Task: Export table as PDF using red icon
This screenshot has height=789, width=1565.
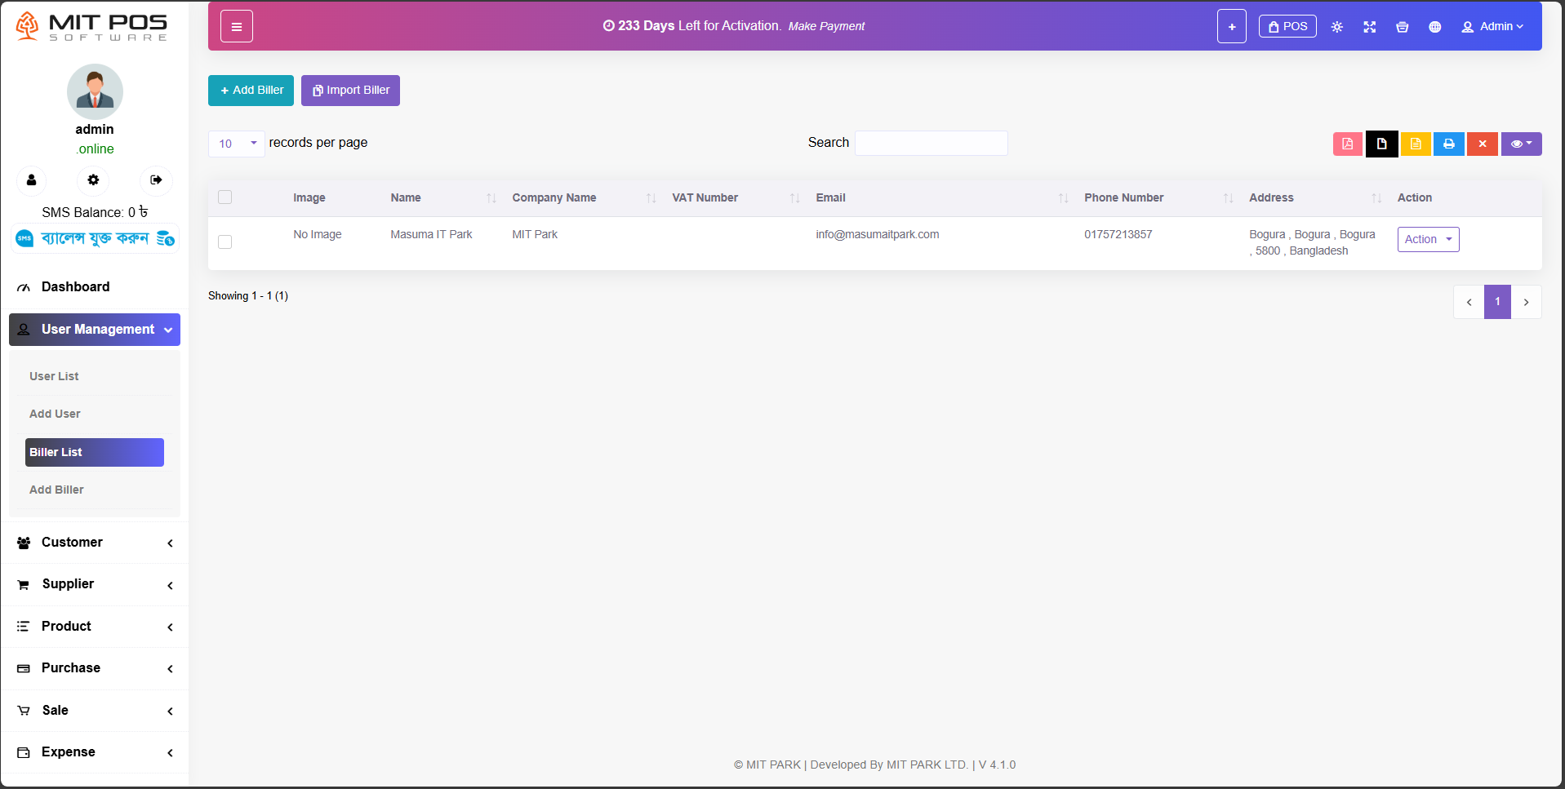Action: click(x=1347, y=144)
